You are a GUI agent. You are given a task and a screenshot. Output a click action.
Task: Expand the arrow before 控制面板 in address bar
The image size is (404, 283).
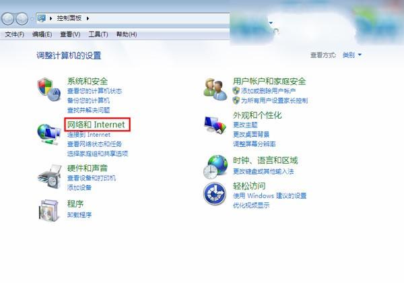50,18
